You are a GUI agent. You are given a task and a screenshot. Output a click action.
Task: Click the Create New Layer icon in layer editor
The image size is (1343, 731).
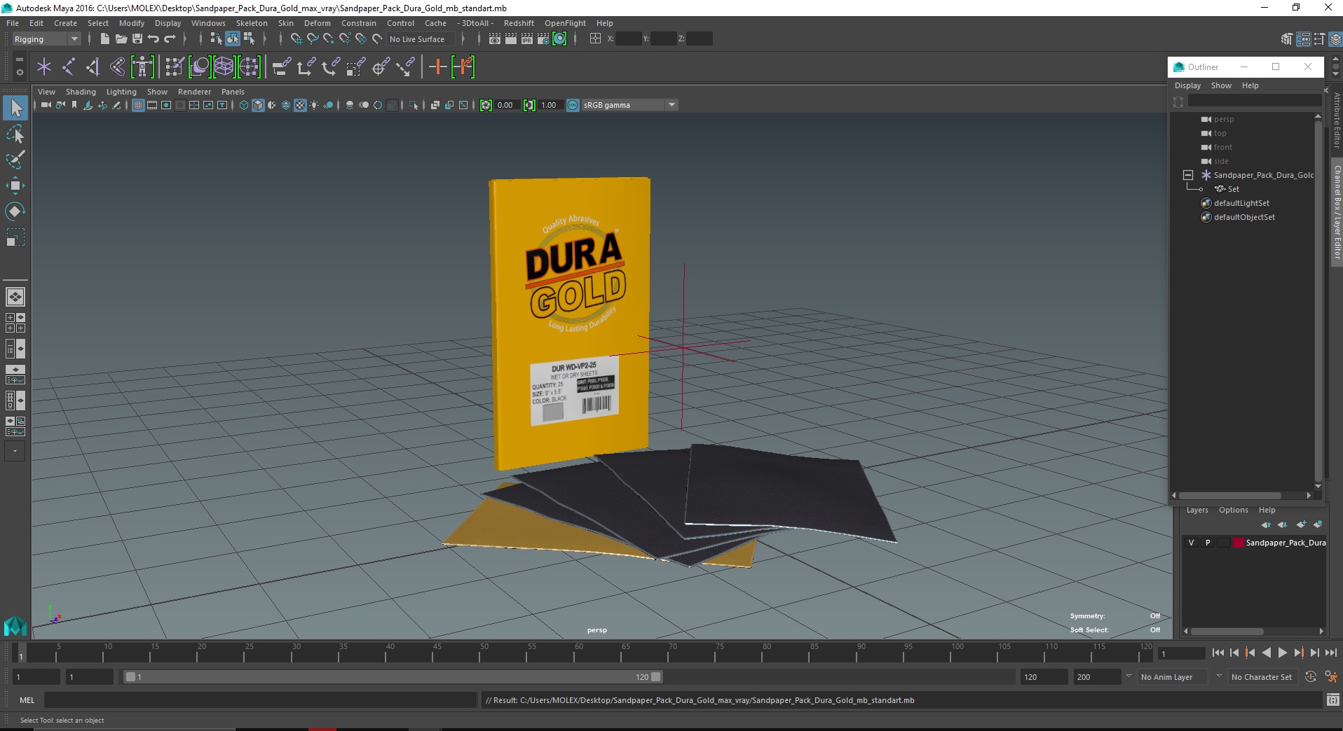point(1301,524)
